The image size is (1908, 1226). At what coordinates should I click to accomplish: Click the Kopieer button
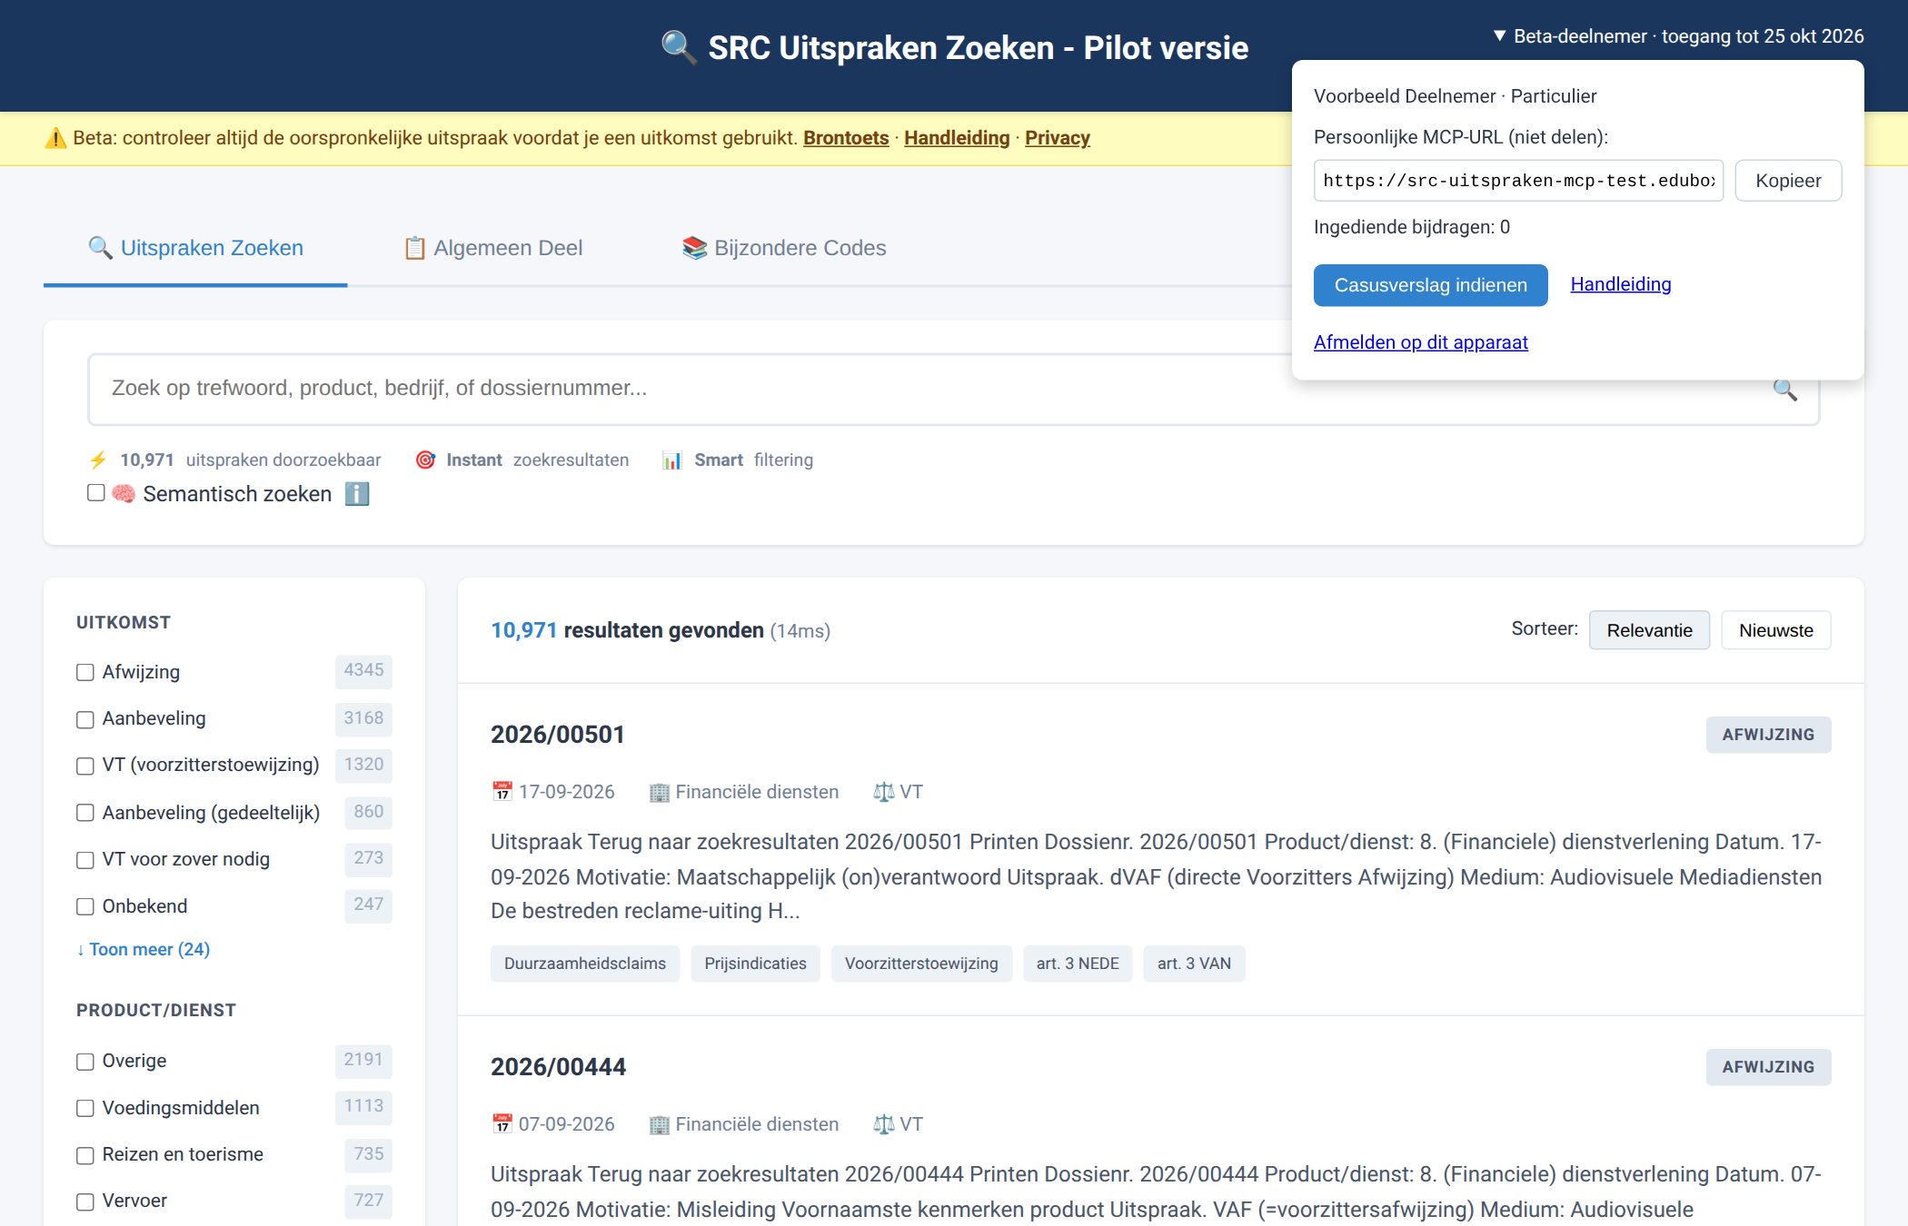click(1788, 181)
